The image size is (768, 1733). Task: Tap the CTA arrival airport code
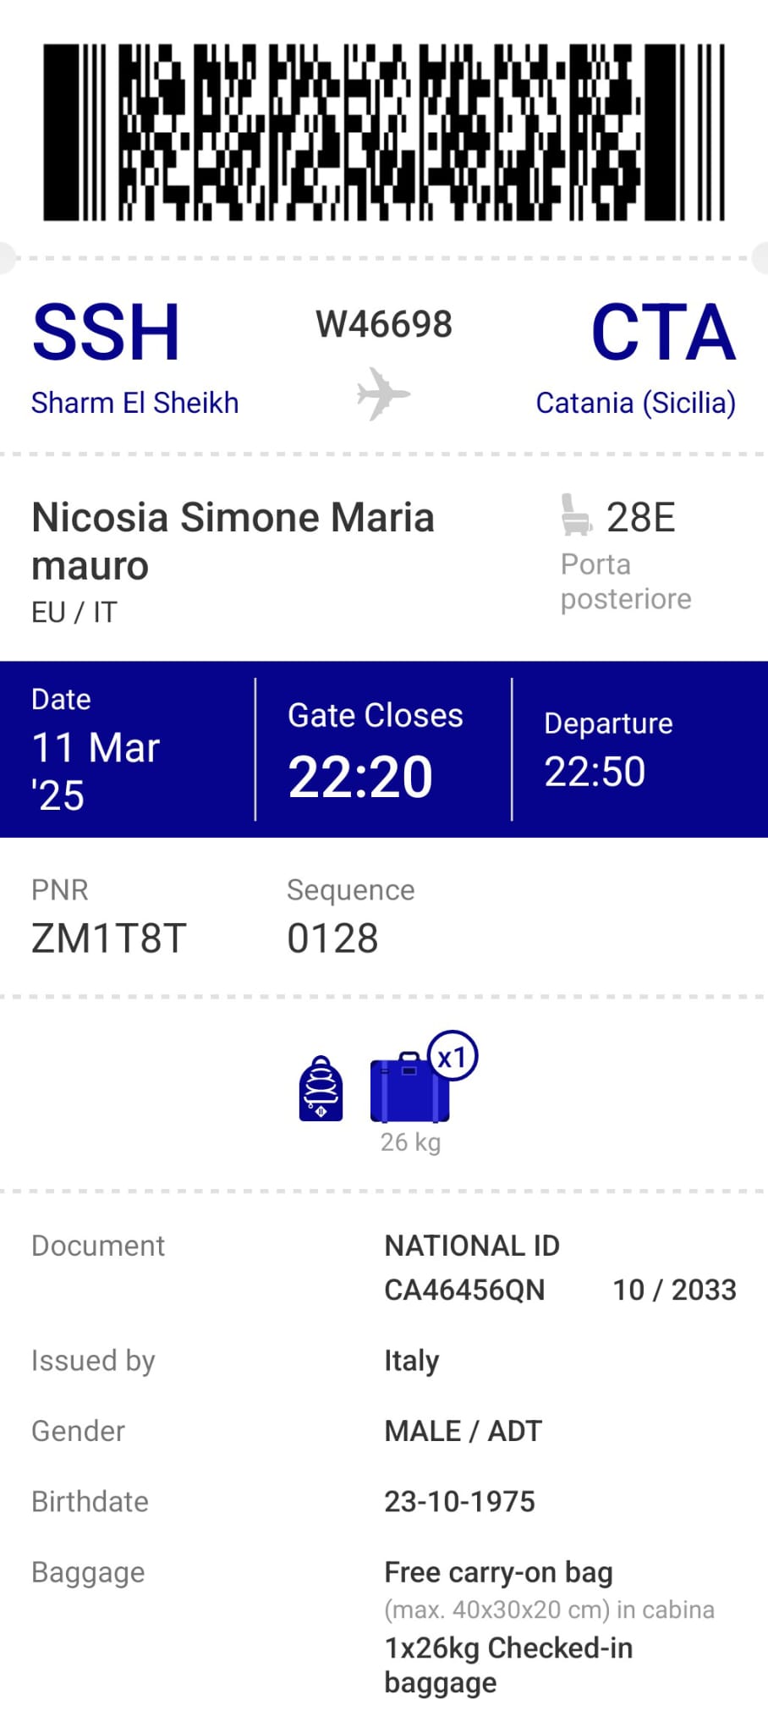pyautogui.click(x=663, y=333)
